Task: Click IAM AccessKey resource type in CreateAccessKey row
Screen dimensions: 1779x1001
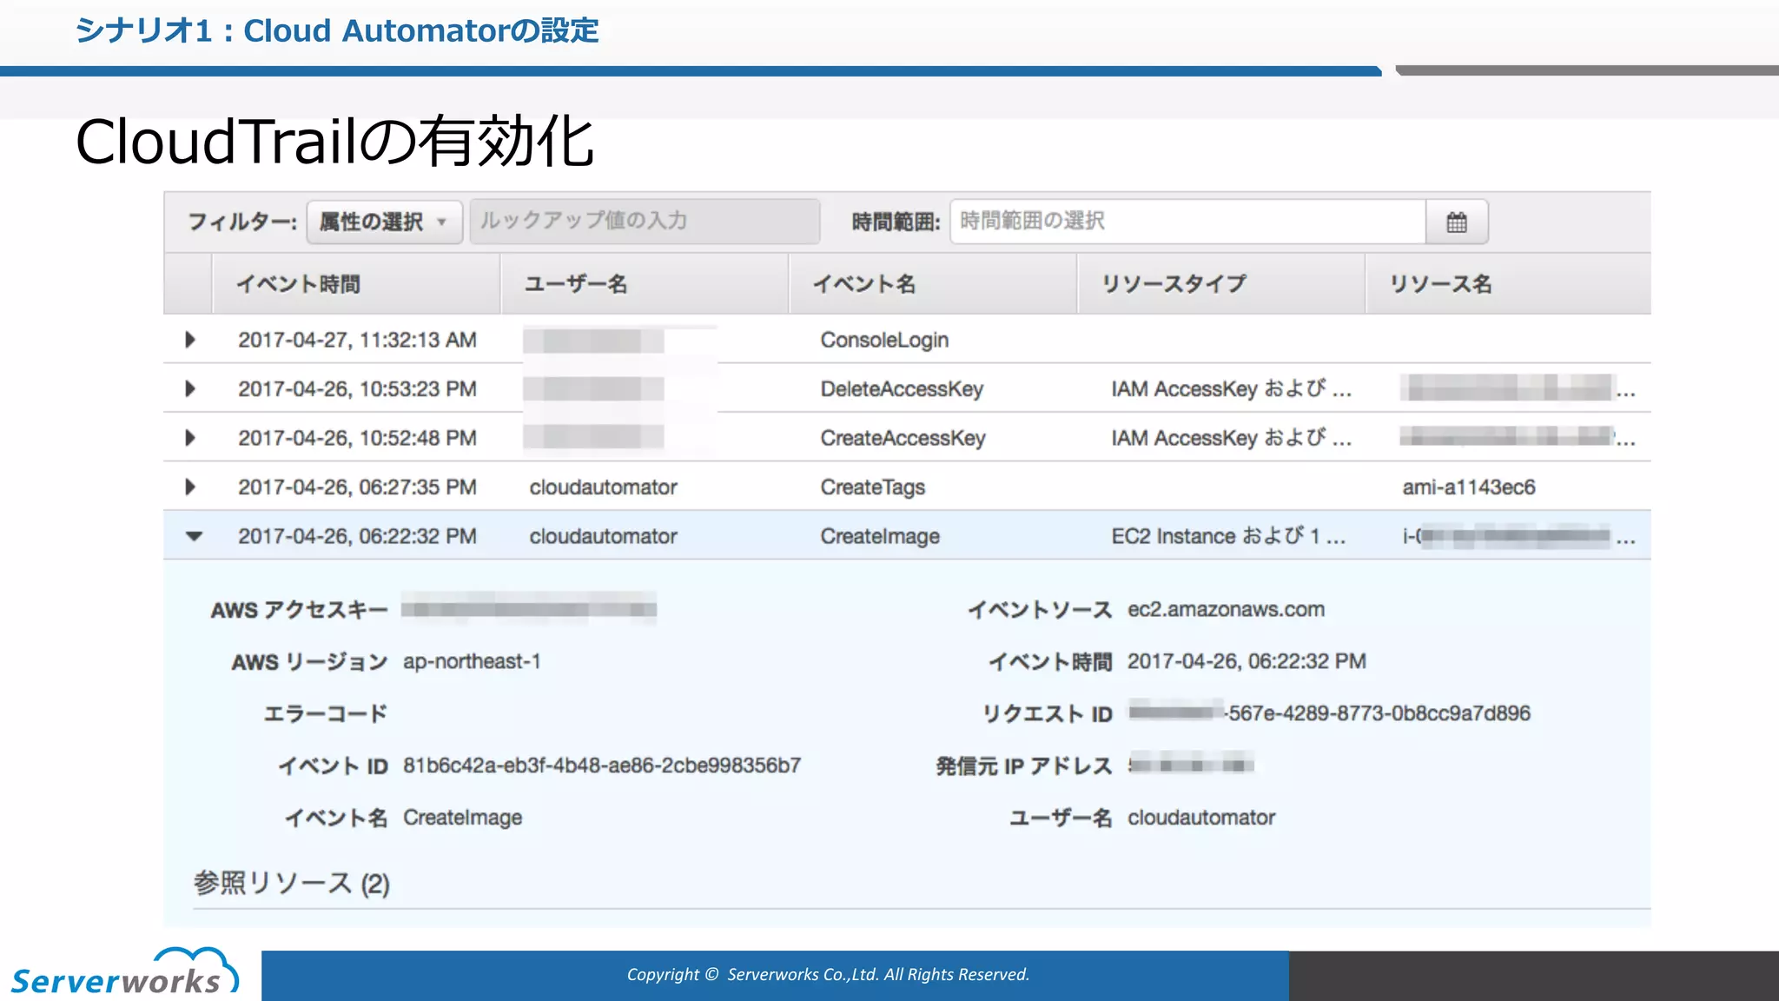Action: [x=1231, y=438]
